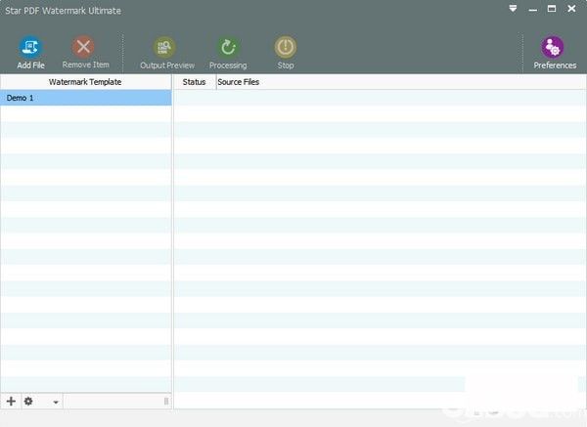Maximize the Star PDF Watermark window
The image size is (587, 427).
point(552,9)
